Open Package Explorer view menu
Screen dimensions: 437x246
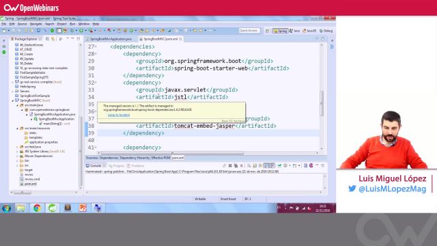point(61,39)
